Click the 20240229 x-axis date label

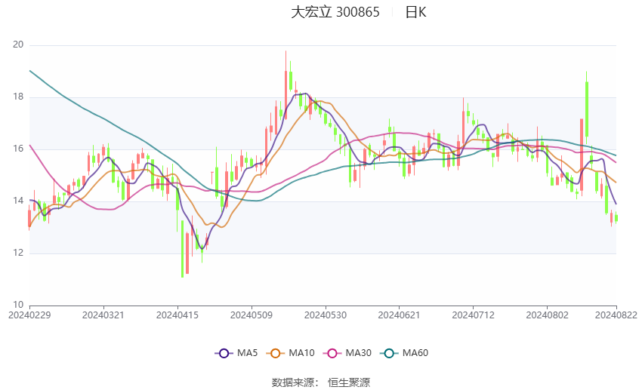click(29, 315)
